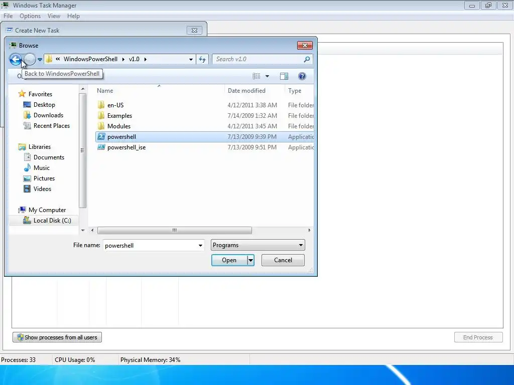Screen dimensions: 514x385
Task: Expand the File name dropdown arrow
Action: click(x=200, y=246)
